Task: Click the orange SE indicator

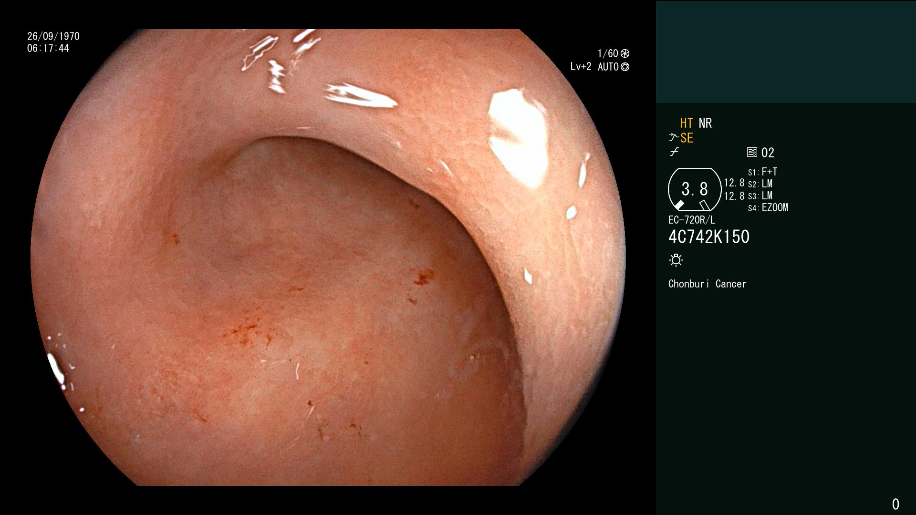Action: coord(687,138)
